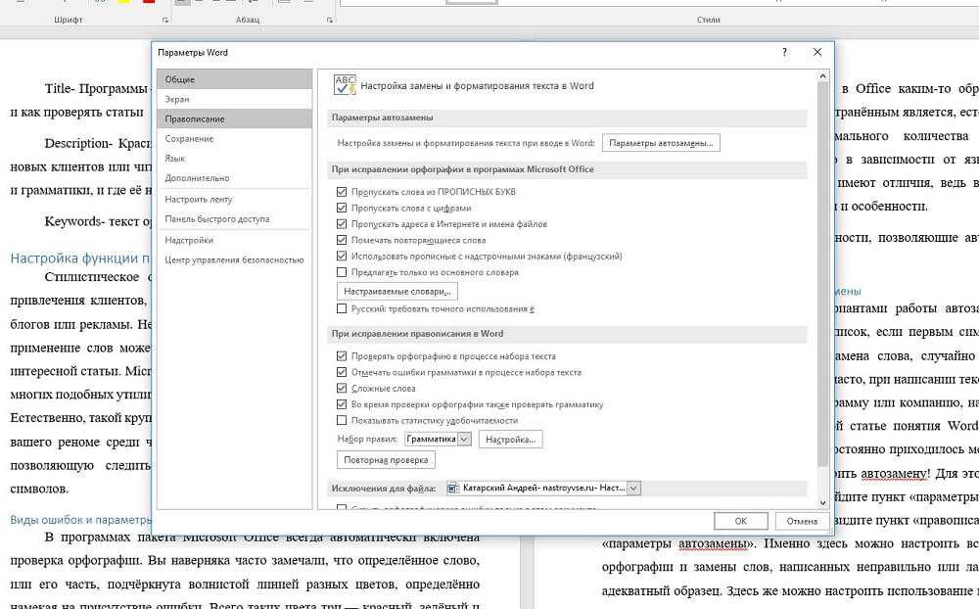Click the help question mark in dialog title bar
979x609 pixels.
pyautogui.click(x=784, y=53)
